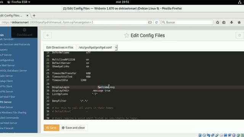Toggle reader view icon in address bar
Screen dimensions: 244x137
pyautogui.click(x=150, y=22)
